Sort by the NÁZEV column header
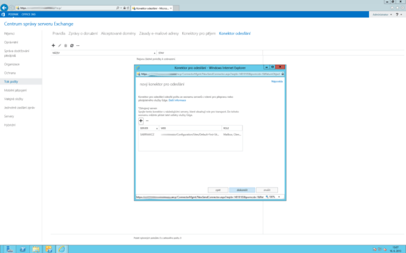Screen dimensions: 406x253 [x=104, y=53]
